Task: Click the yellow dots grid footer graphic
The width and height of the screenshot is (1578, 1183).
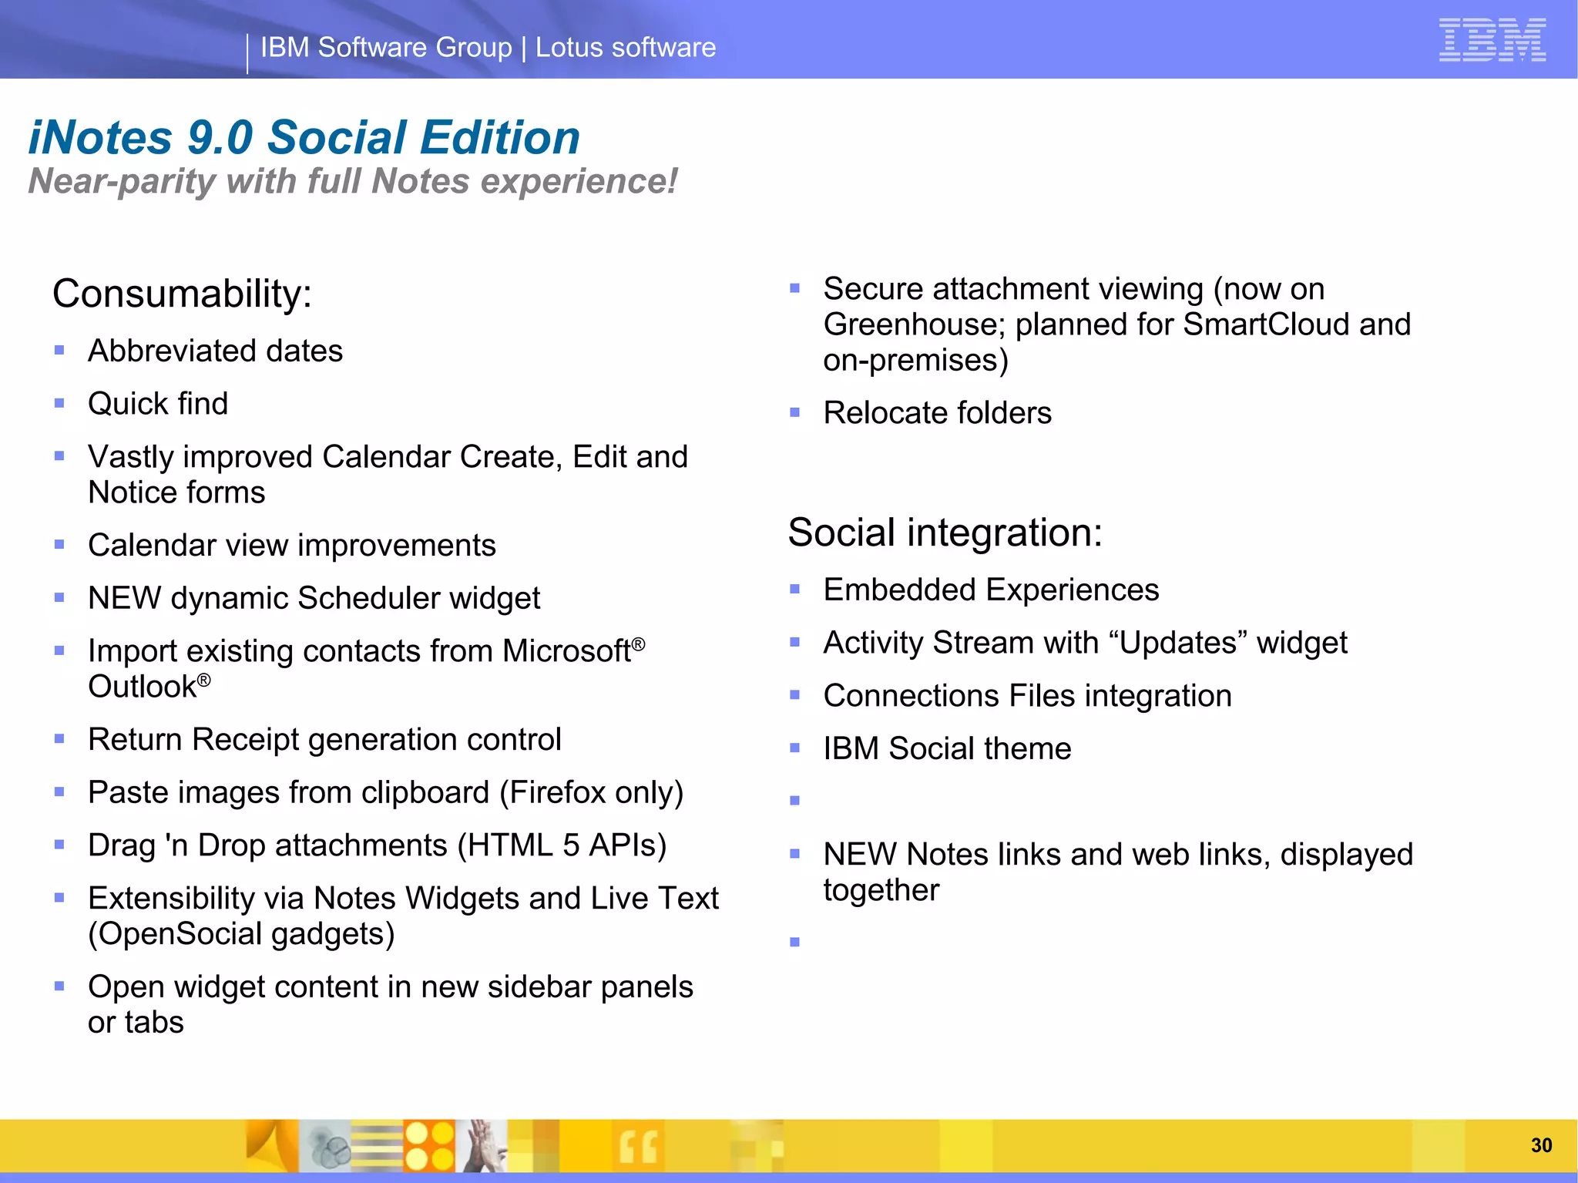Action: (x=430, y=1146)
